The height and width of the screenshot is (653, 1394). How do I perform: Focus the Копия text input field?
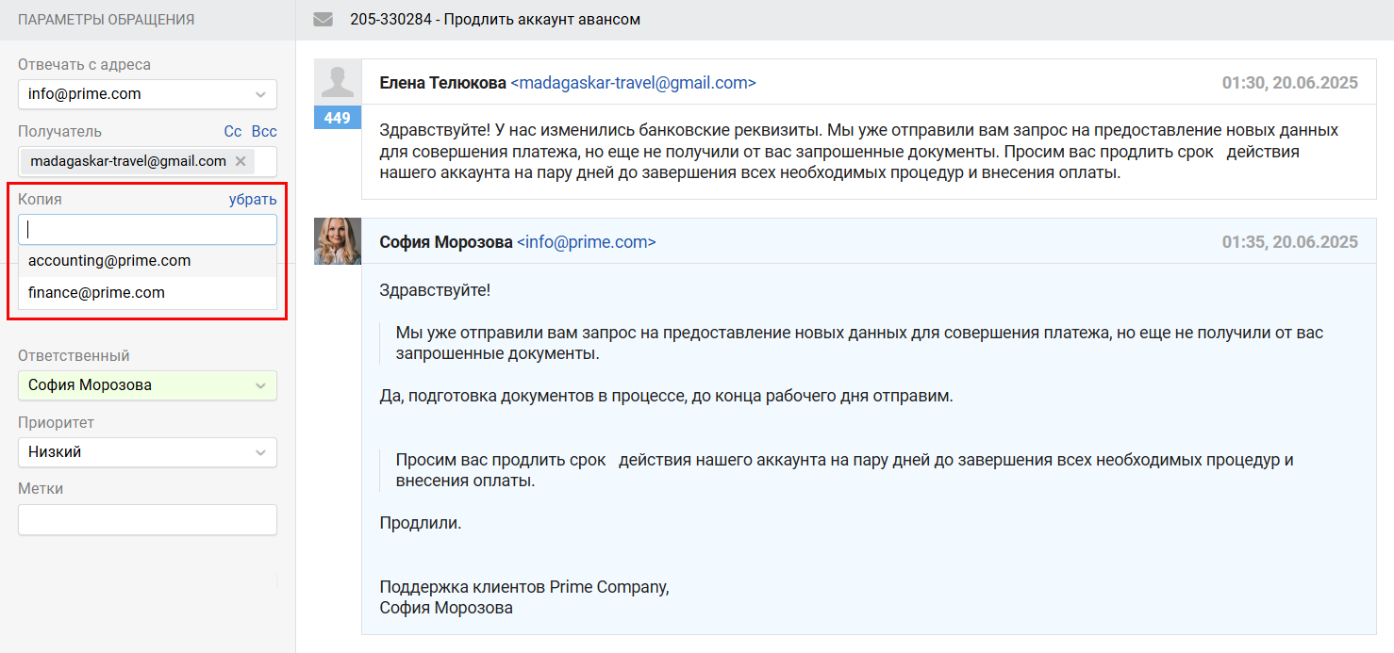coord(147,229)
